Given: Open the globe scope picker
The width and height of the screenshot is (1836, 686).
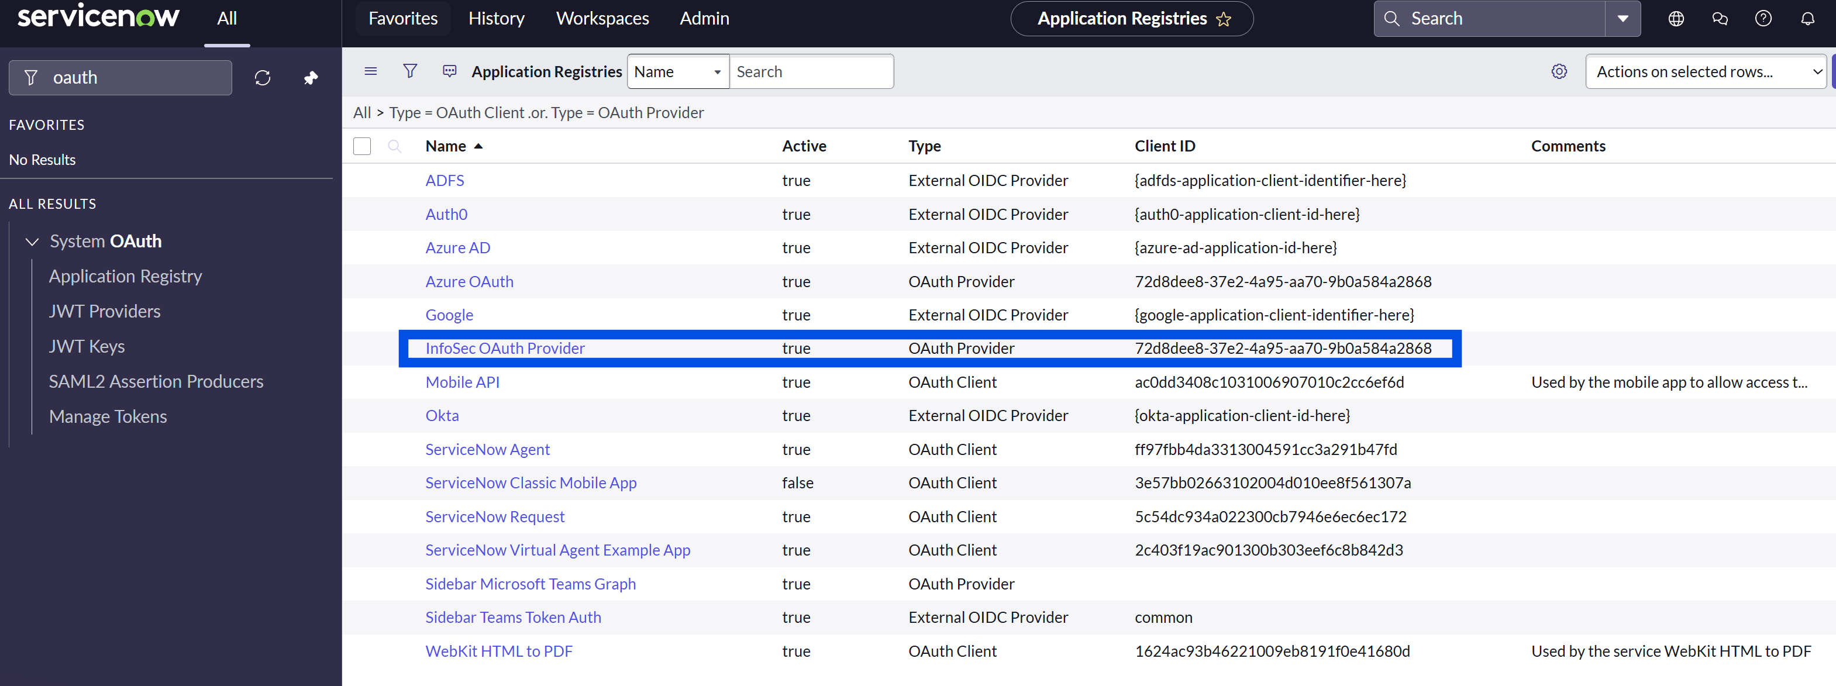Looking at the screenshot, I should coord(1676,19).
